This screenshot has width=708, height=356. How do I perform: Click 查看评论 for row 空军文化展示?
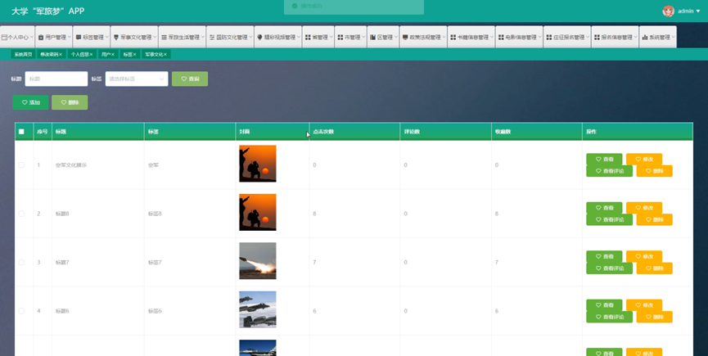click(x=609, y=171)
